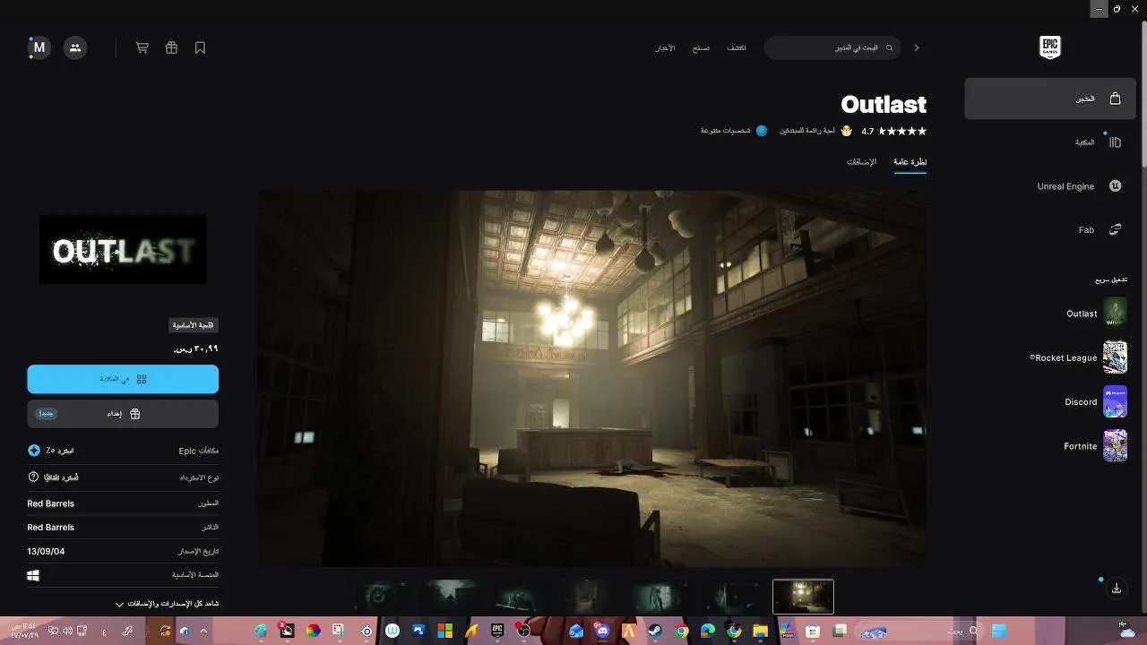Click the Epic Games logo

(1050, 47)
